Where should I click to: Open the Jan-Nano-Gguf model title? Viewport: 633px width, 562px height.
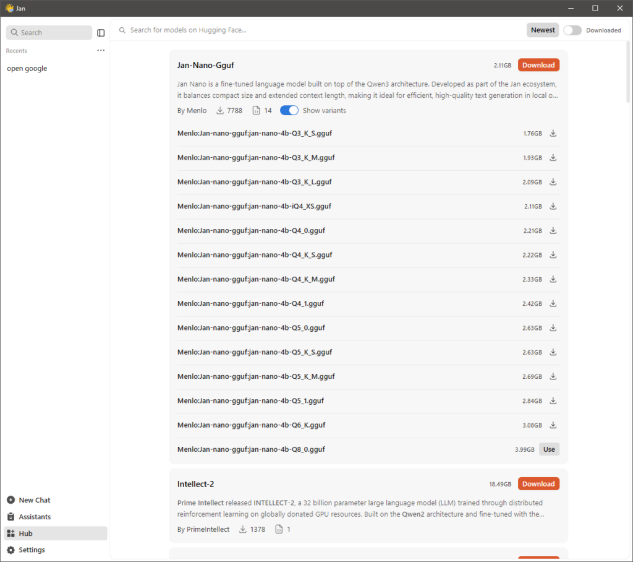pos(205,65)
